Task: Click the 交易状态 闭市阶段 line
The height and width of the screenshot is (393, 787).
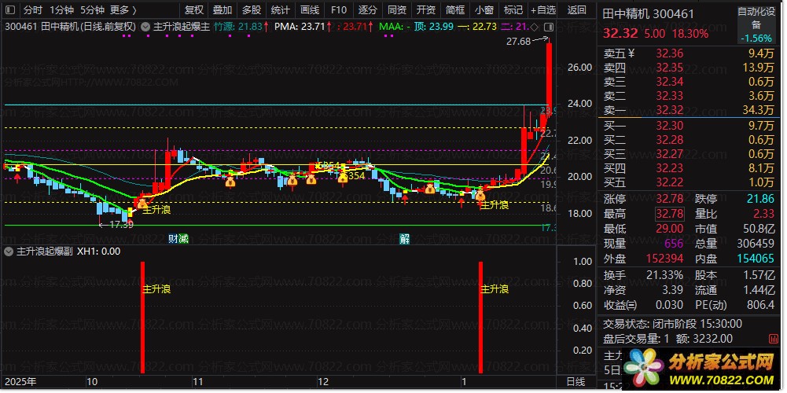Action: click(x=672, y=325)
